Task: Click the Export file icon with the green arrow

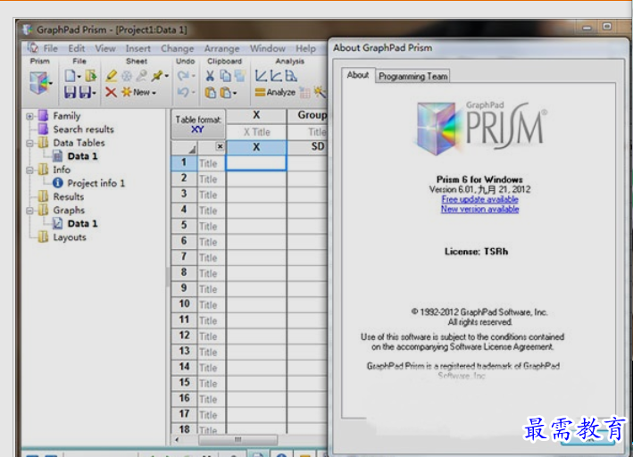Action: point(91,76)
